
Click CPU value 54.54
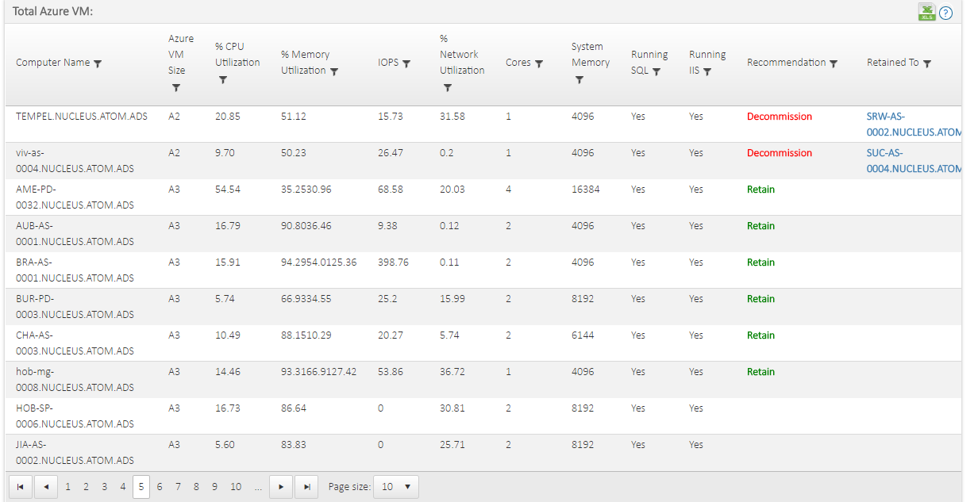coord(228,190)
